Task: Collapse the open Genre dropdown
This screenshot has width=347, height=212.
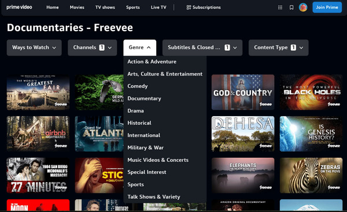Action: tap(139, 47)
